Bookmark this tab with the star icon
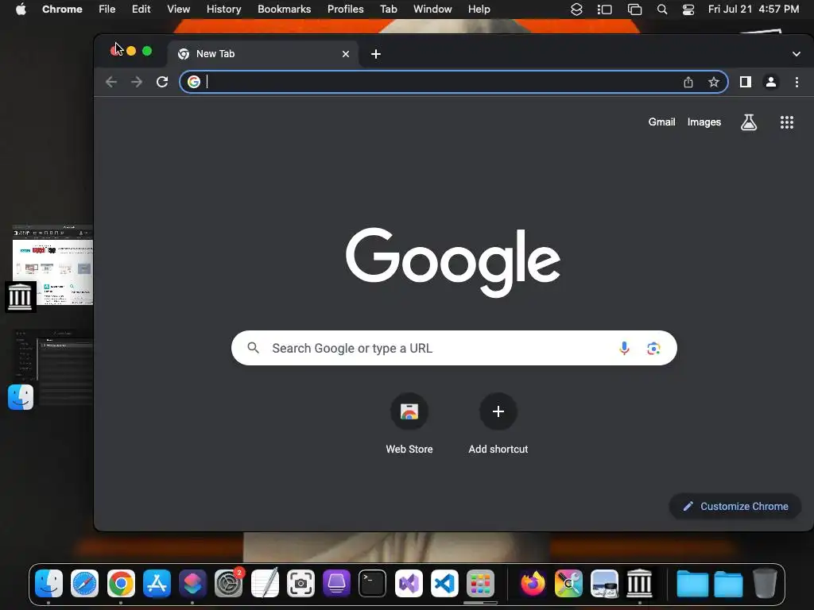Viewport: 814px width, 610px height. pyautogui.click(x=714, y=82)
